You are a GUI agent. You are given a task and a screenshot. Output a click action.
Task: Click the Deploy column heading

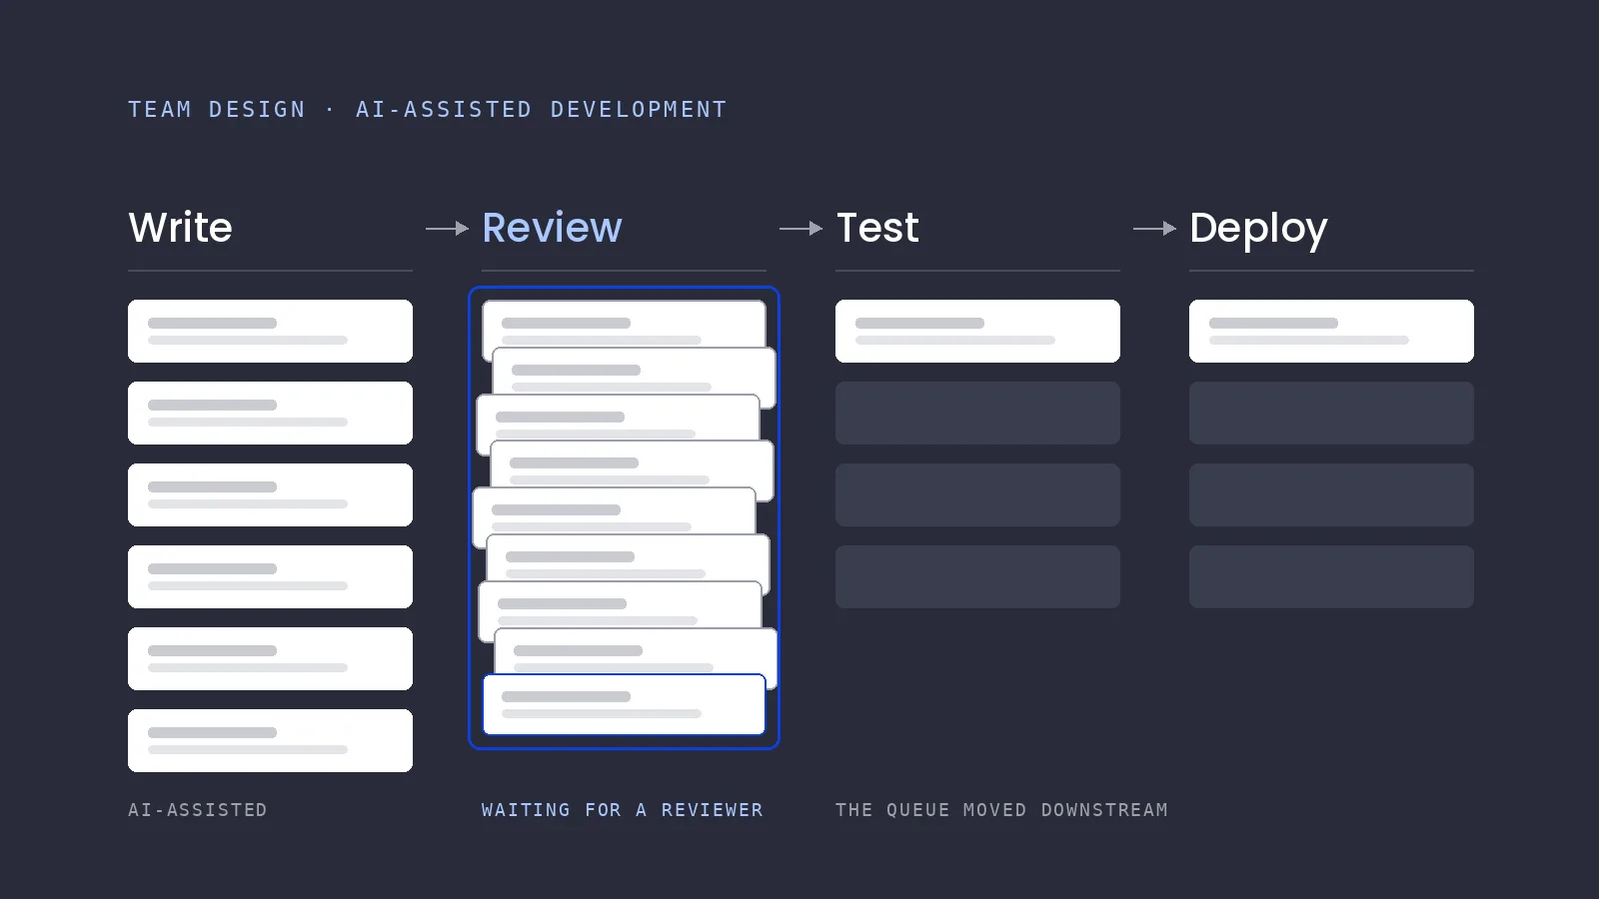click(x=1258, y=229)
